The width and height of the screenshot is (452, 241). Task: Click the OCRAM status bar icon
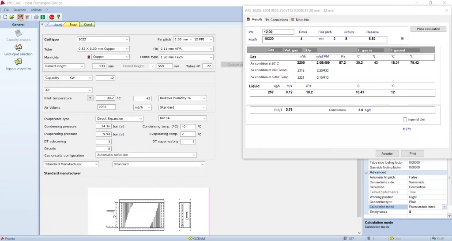pyautogui.click(x=196, y=238)
